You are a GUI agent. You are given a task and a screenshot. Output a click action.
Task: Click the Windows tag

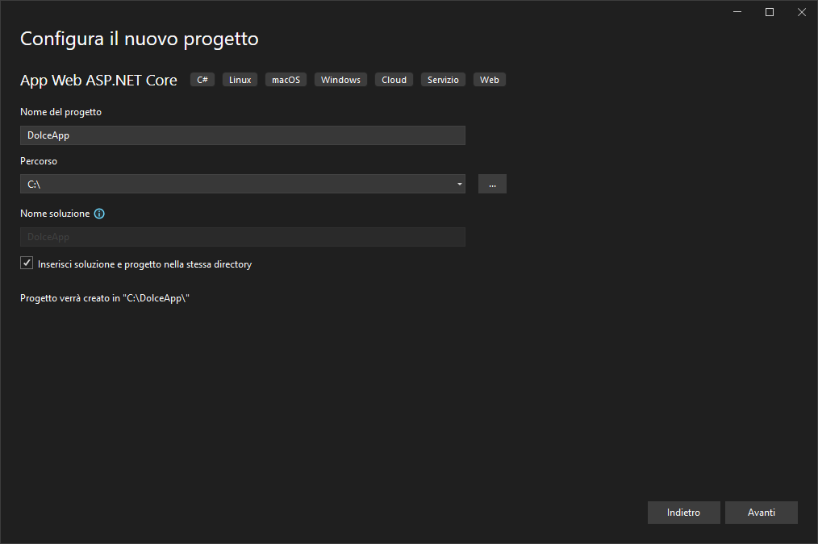340,80
